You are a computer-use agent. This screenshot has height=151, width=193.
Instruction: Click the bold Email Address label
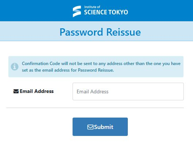[37, 91]
